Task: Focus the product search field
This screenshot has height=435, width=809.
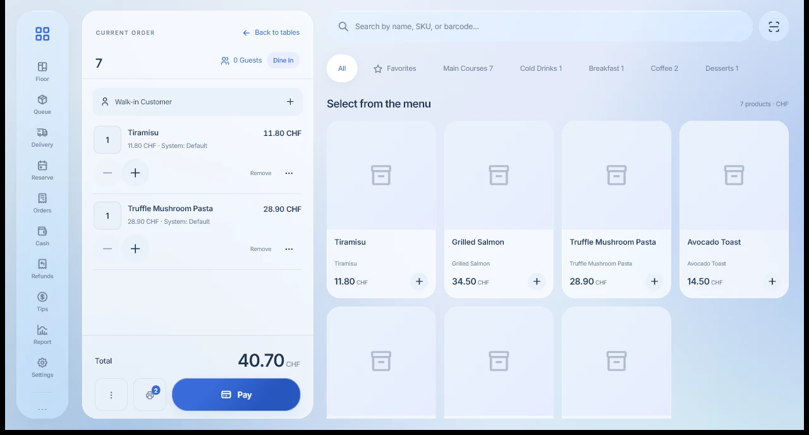Action: [x=539, y=27]
